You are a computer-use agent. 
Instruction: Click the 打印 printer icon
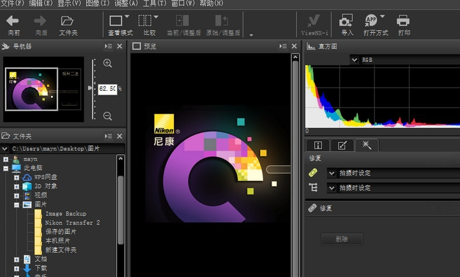[403, 21]
